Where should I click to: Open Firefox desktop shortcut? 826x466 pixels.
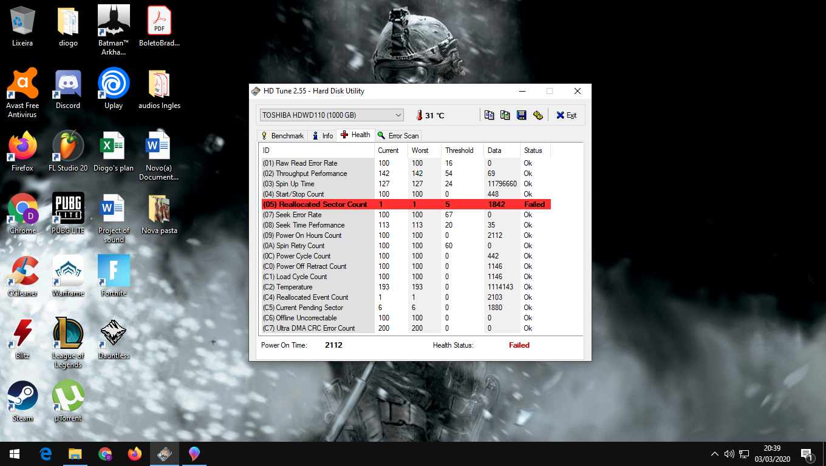22,152
